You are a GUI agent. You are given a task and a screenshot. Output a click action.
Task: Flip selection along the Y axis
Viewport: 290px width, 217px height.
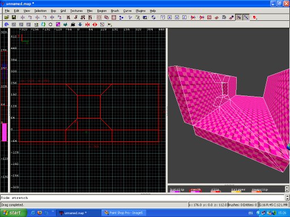click(37, 18)
